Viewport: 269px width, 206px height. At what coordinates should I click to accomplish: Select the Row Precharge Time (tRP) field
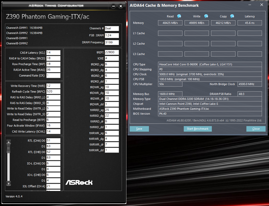click(53, 64)
